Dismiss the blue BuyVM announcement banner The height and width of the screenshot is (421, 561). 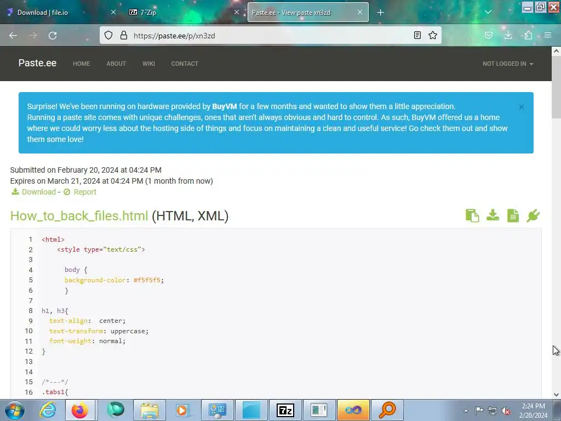(x=522, y=107)
